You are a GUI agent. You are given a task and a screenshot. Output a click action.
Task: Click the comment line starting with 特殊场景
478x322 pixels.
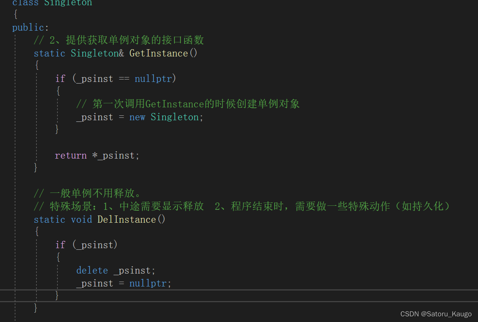pos(241,207)
